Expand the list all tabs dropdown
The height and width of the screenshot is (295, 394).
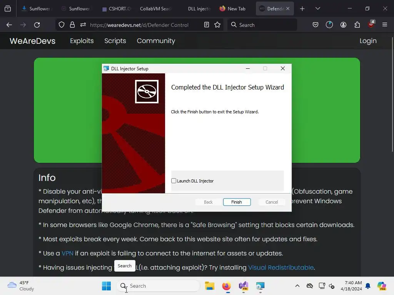[317, 8]
